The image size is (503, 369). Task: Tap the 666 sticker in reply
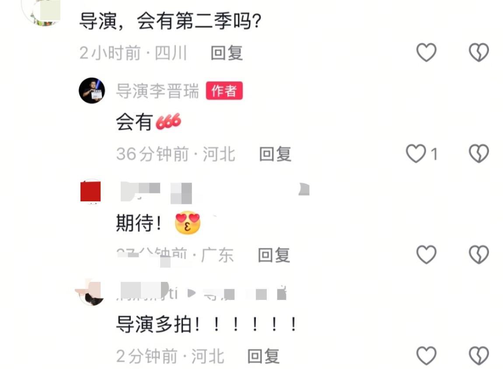(x=168, y=121)
